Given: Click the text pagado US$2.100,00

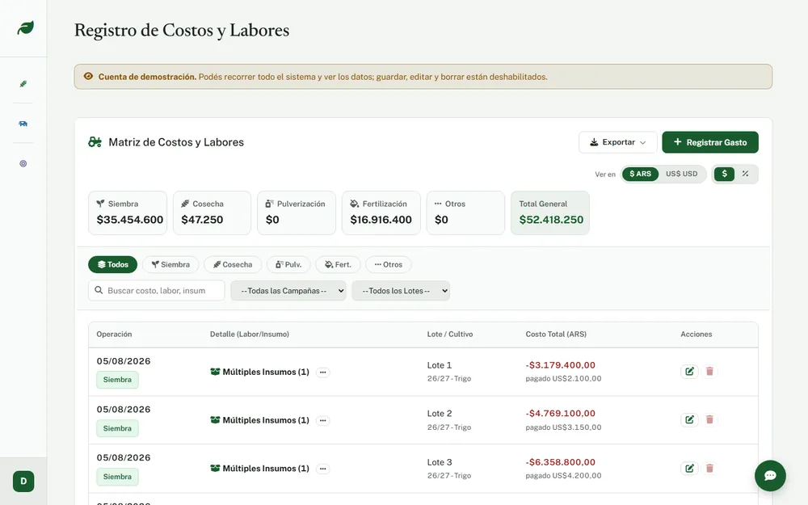Looking at the screenshot, I should click(x=563, y=378).
